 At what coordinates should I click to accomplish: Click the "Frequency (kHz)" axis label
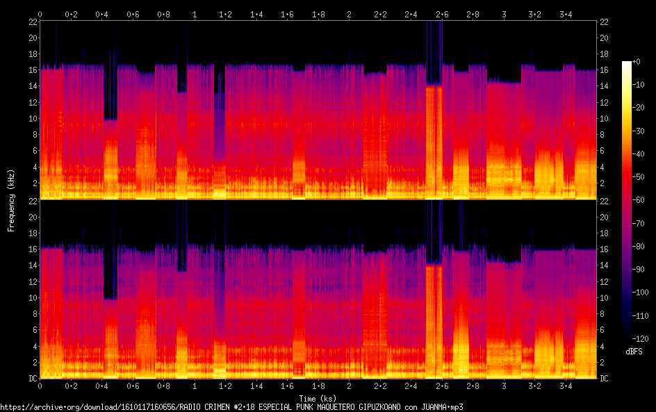(11, 200)
